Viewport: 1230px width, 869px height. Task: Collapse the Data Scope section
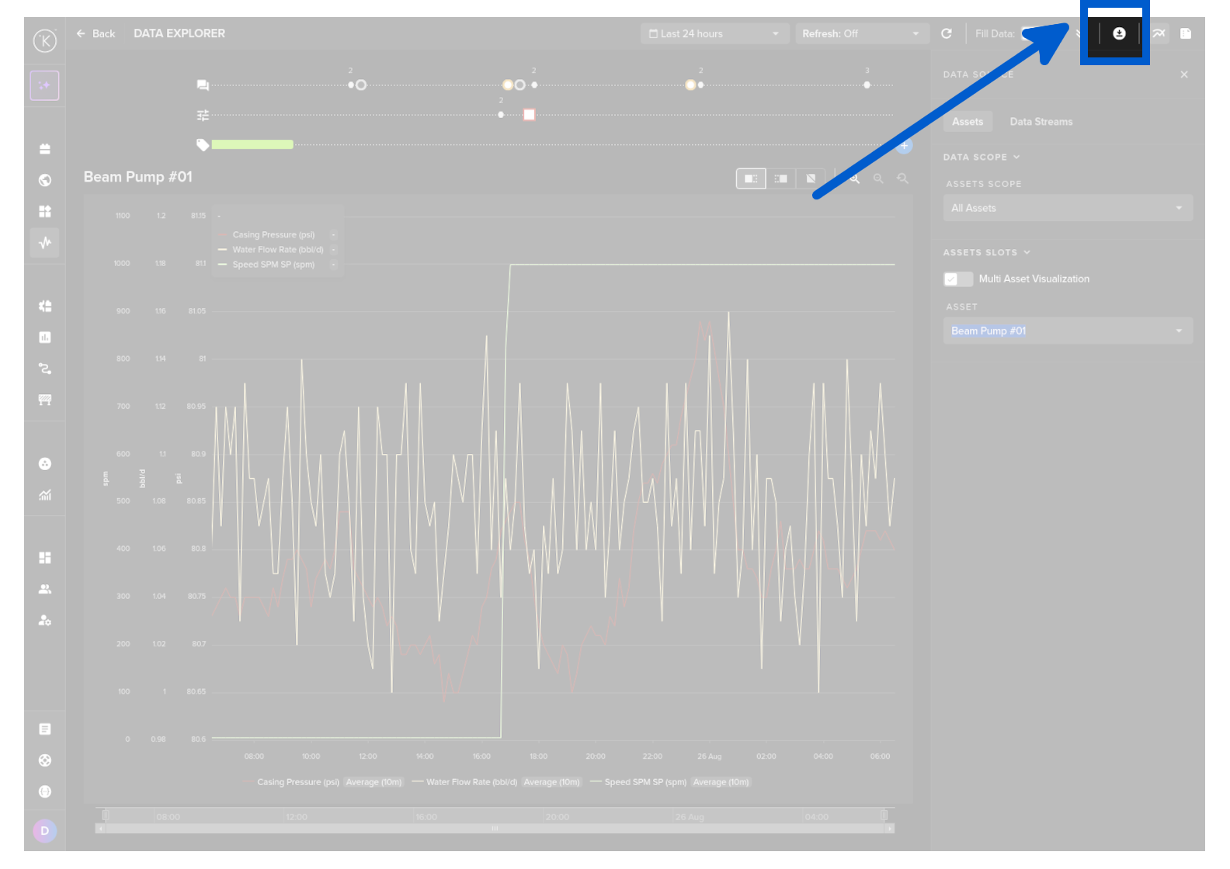(982, 157)
